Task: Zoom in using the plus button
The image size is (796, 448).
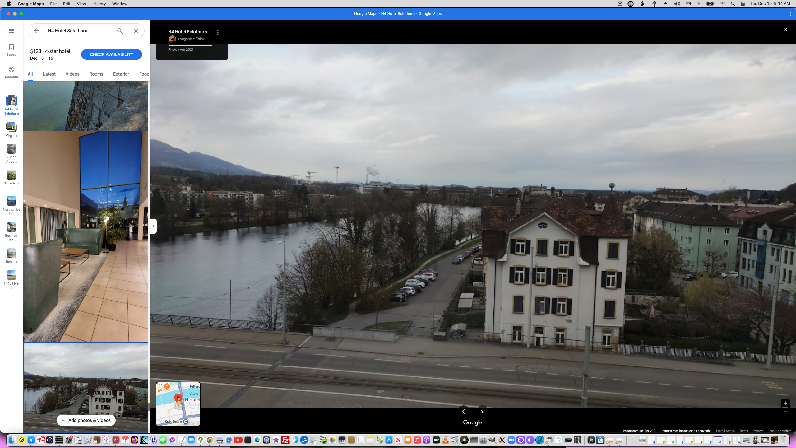Action: pos(785,403)
